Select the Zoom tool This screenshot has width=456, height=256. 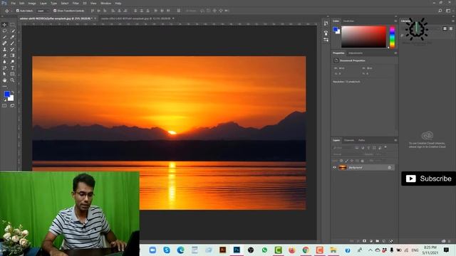coord(12,80)
